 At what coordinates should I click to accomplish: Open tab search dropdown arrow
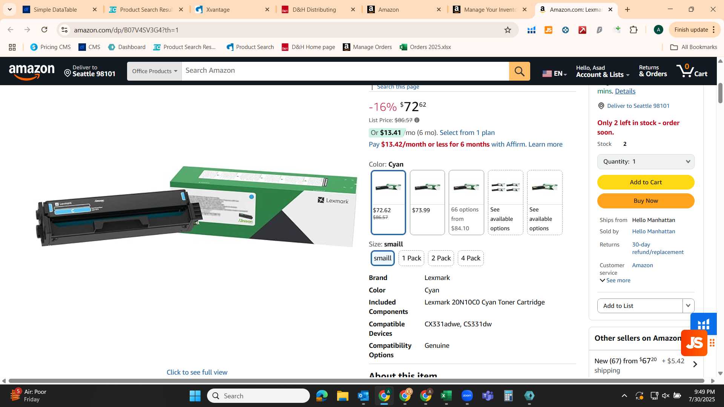(x=10, y=9)
